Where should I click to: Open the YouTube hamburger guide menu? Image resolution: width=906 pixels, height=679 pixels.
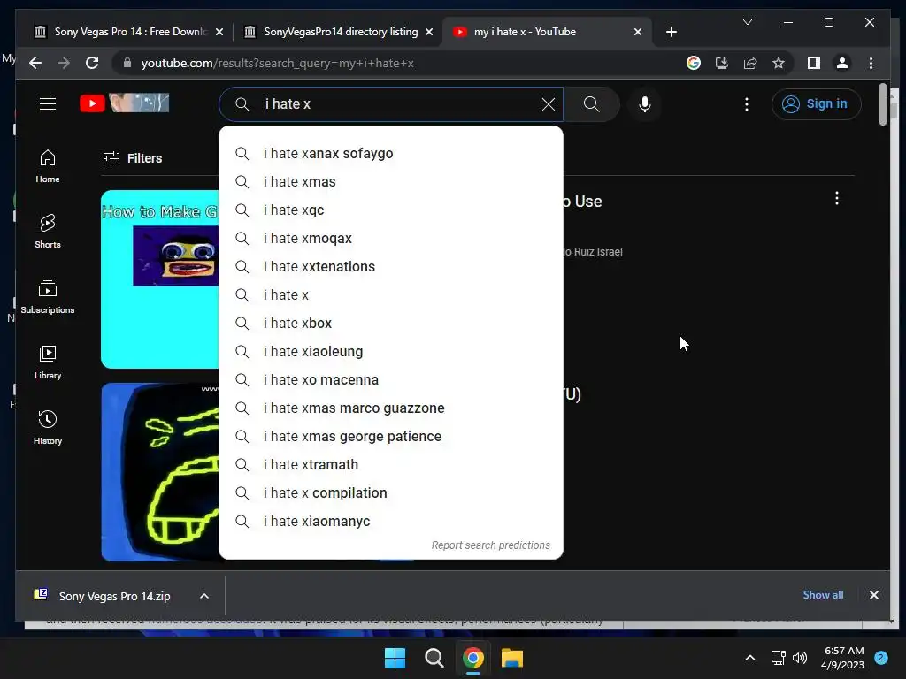coord(48,104)
